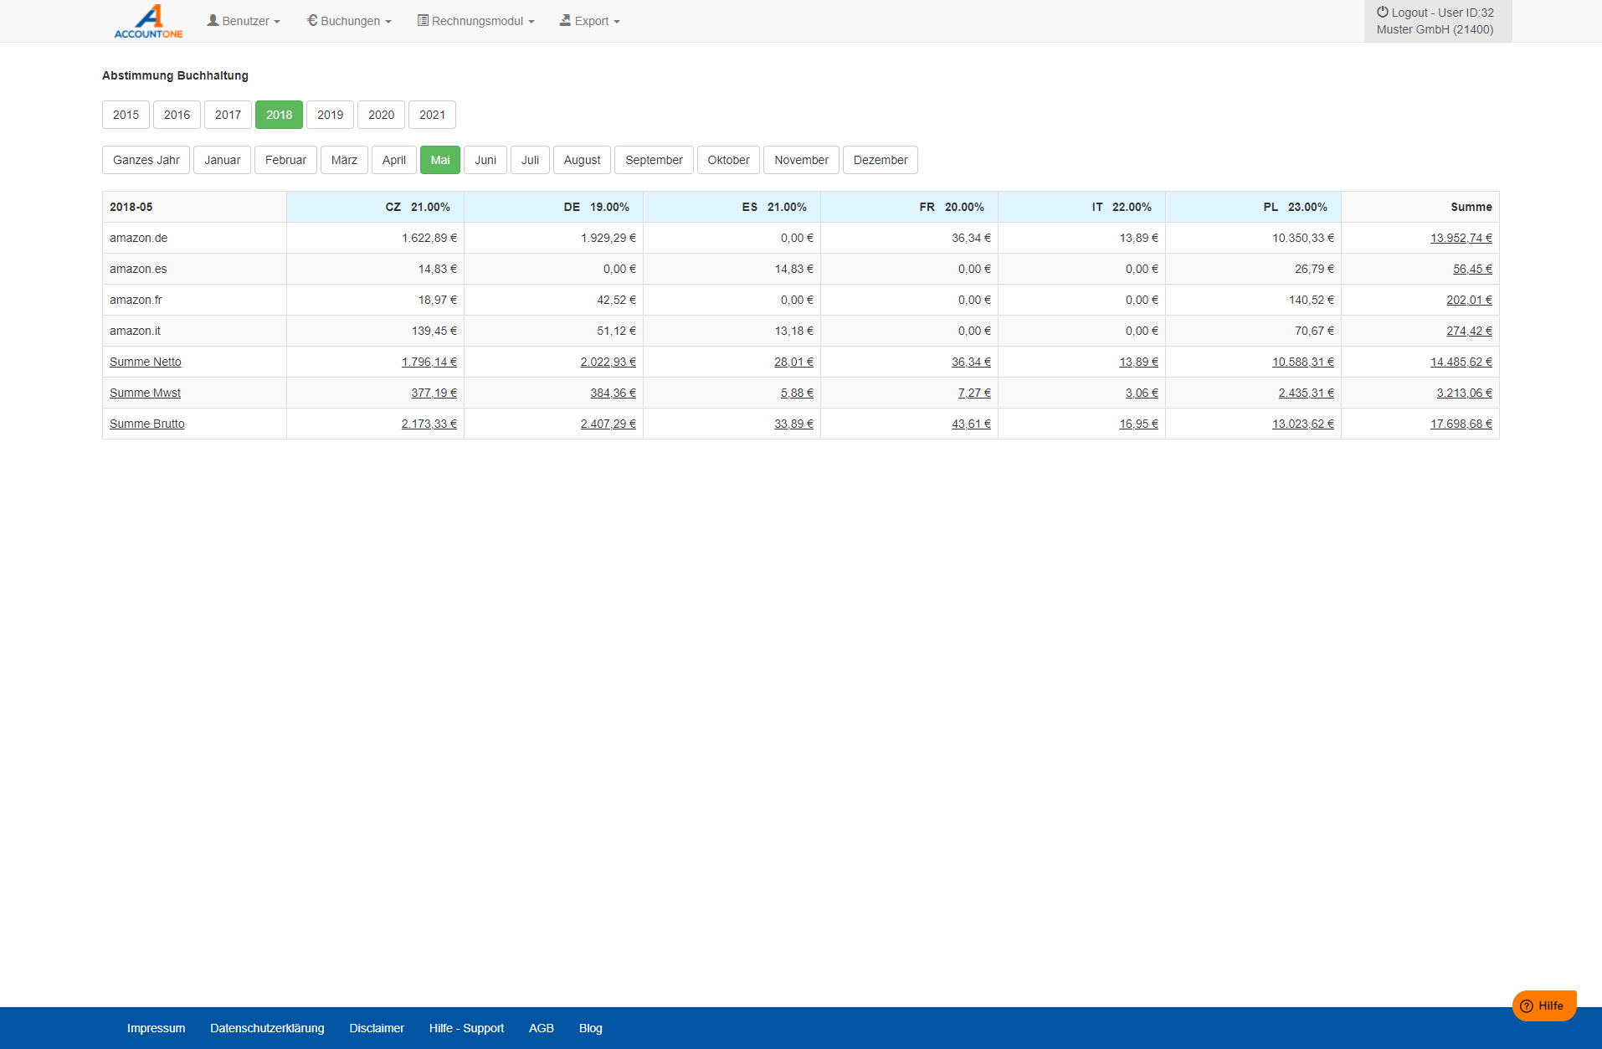Image resolution: width=1602 pixels, height=1049 pixels.
Task: Select the September month button
Action: 654,160
